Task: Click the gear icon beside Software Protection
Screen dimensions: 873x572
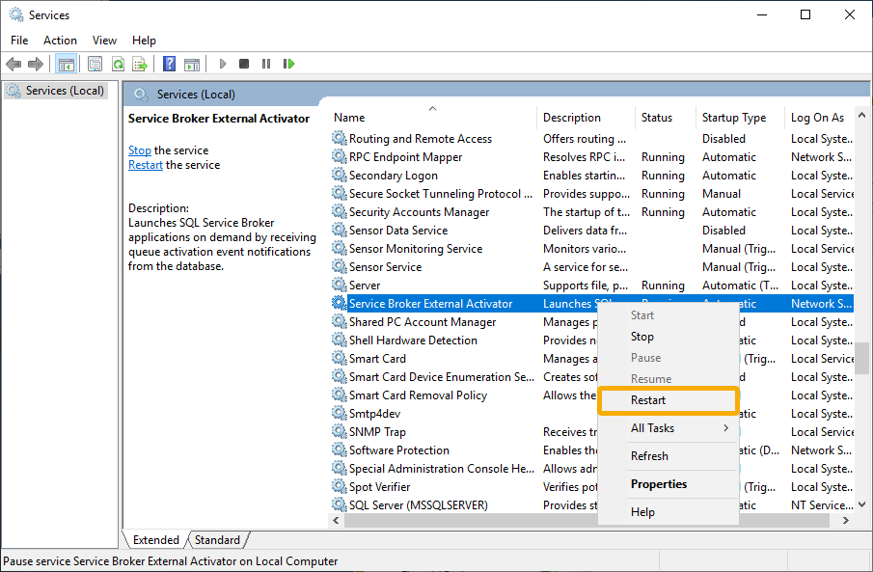Action: click(339, 449)
